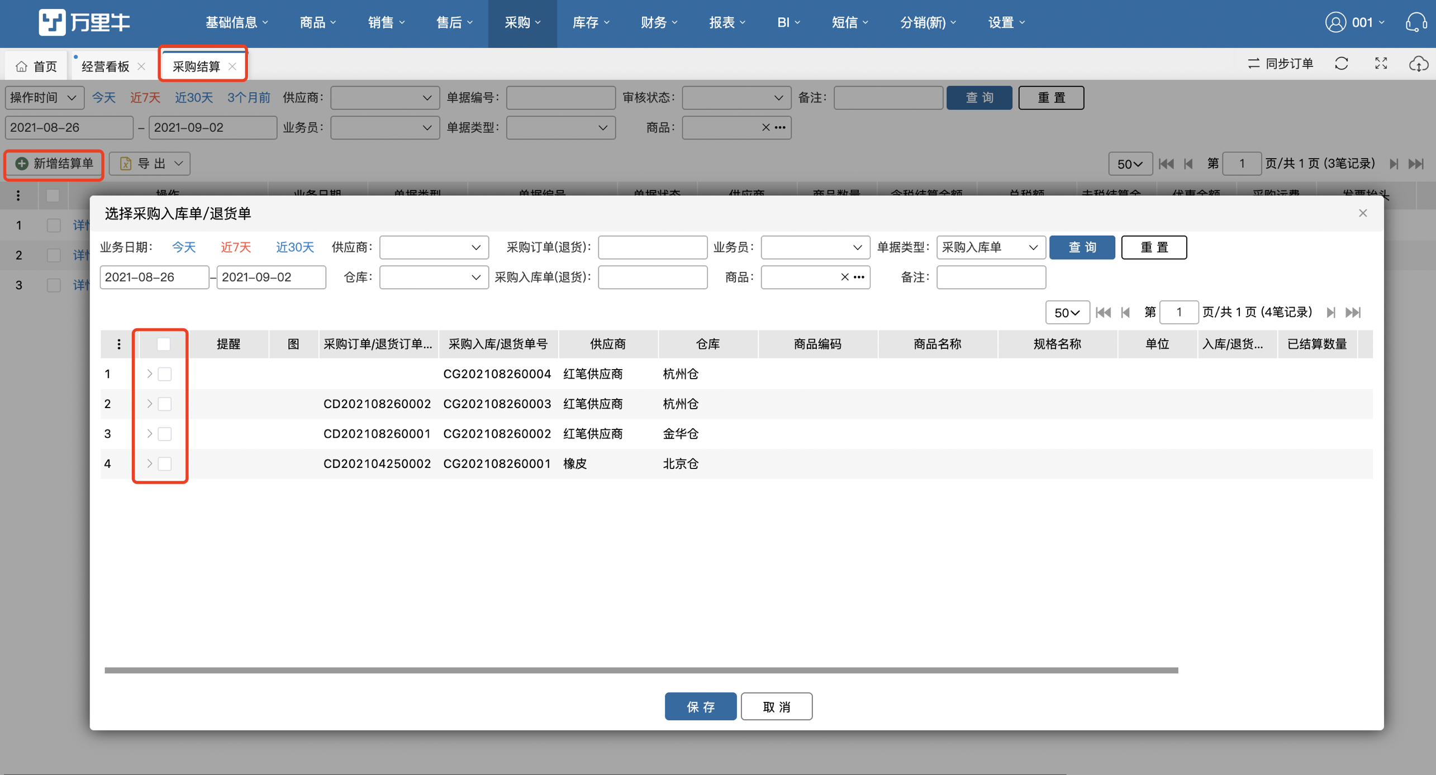Toggle select-all checkbox in dialog table header
The width and height of the screenshot is (1436, 775).
163,344
